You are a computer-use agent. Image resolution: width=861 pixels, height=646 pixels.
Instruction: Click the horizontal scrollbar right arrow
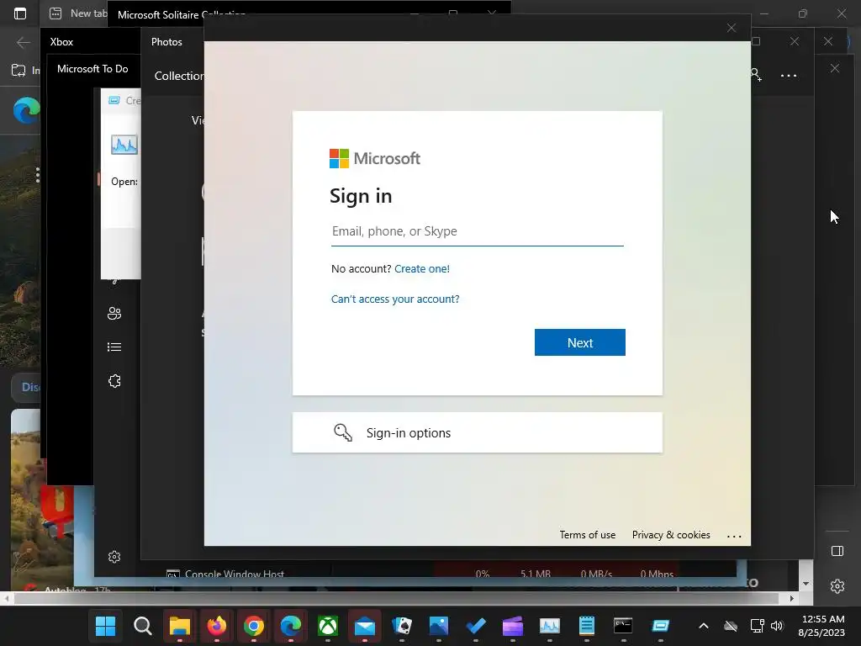coord(792,598)
